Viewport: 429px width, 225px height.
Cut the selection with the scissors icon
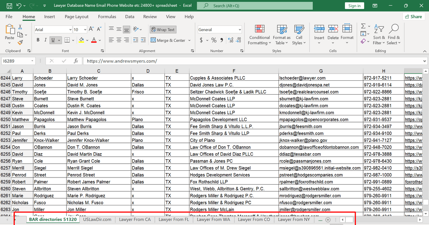(20, 27)
